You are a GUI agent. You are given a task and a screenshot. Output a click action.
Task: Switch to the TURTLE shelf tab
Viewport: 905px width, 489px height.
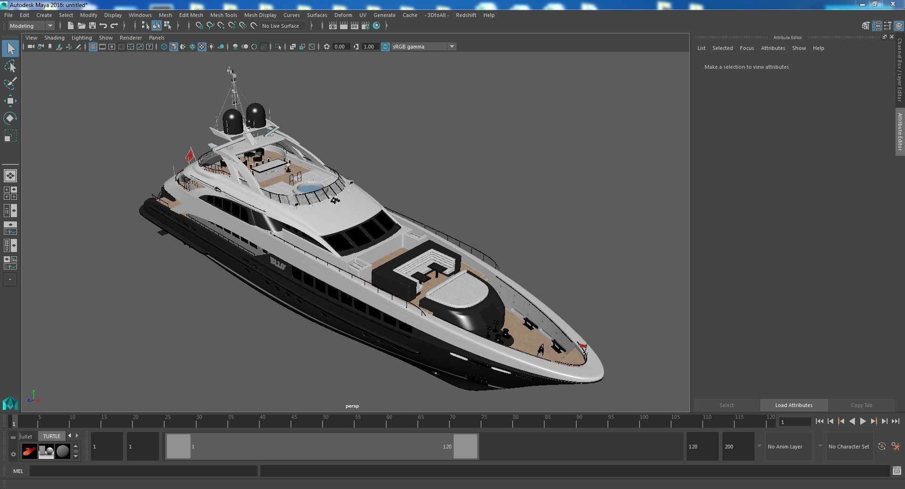coord(52,436)
